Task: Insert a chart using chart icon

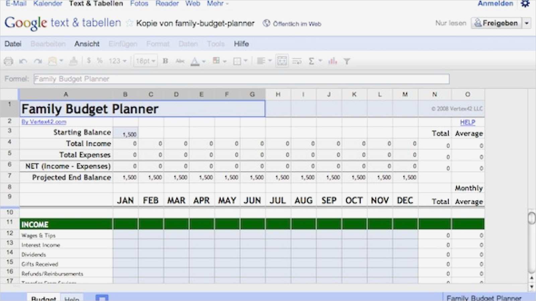Action: 333,61
